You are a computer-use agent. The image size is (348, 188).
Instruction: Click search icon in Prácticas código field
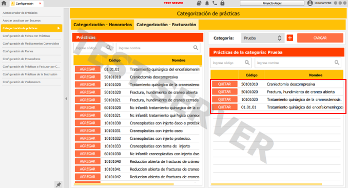coord(108,48)
